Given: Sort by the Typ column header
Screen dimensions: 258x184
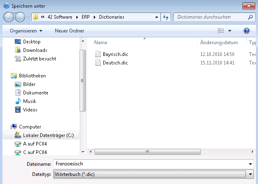Looking at the screenshot, I should click(252, 43).
